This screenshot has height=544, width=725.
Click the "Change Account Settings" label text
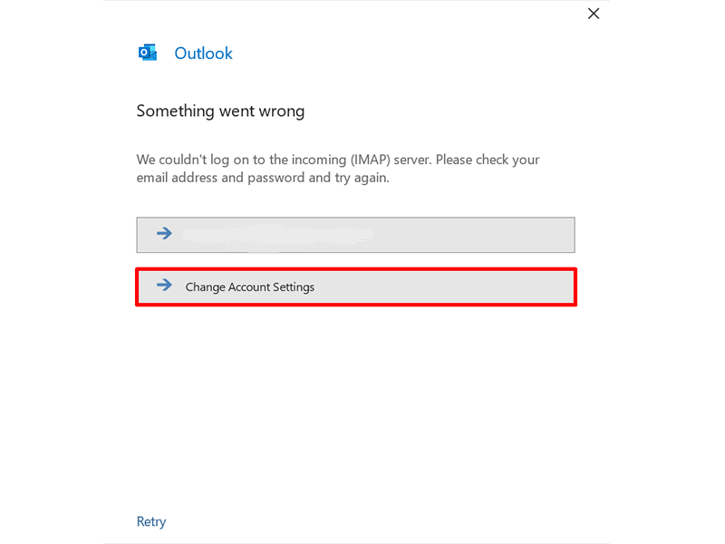[250, 287]
